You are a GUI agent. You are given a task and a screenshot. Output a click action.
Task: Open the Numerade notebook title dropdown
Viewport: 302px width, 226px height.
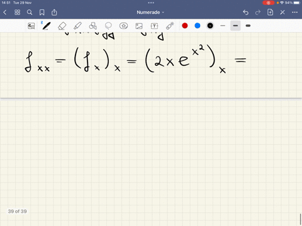click(150, 13)
